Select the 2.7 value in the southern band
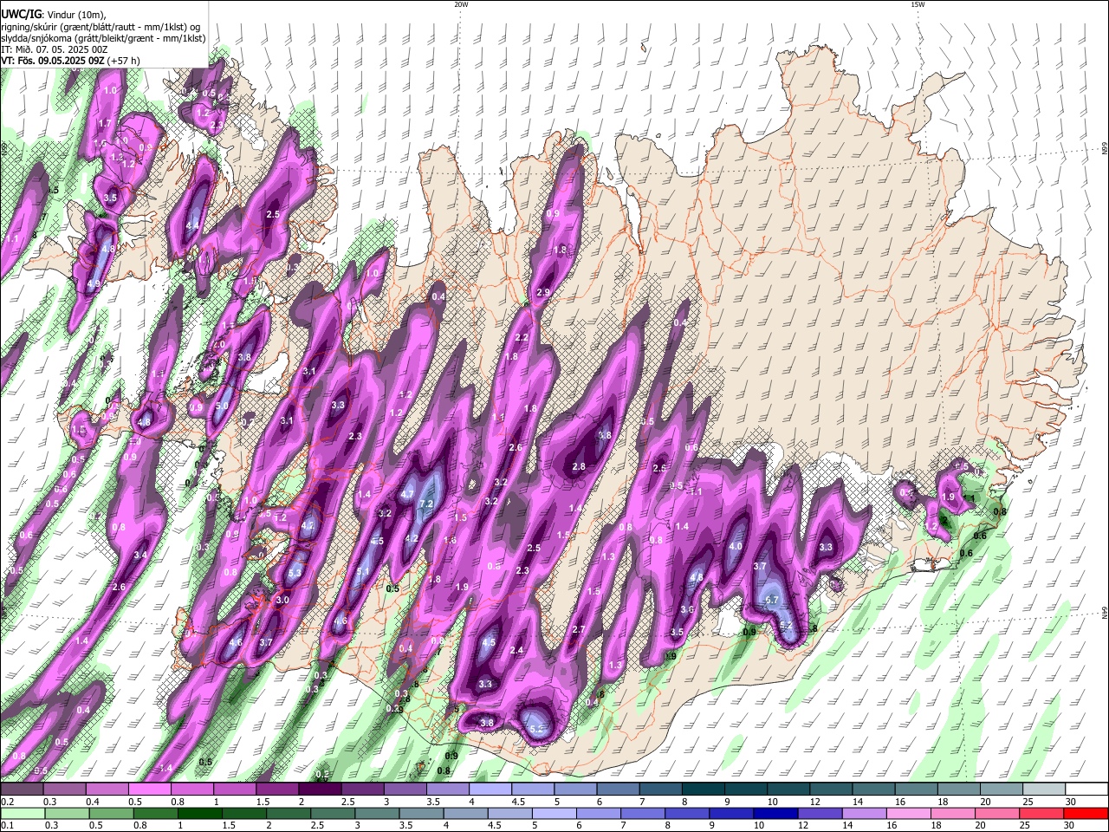The width and height of the screenshot is (1109, 832). [579, 629]
